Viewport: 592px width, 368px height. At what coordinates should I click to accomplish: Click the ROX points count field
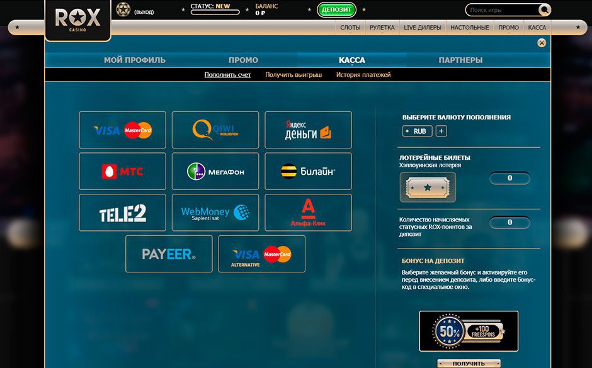click(x=509, y=223)
